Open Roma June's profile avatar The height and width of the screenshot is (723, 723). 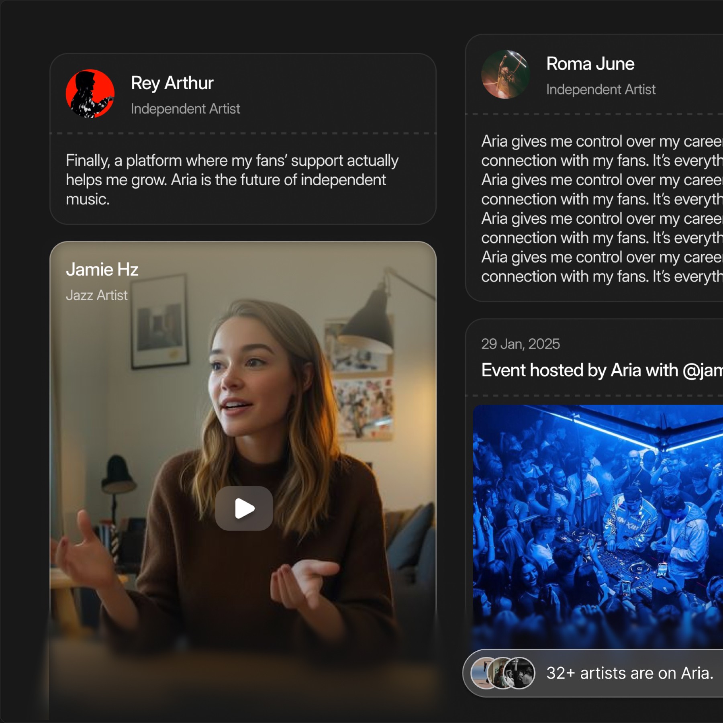point(505,74)
